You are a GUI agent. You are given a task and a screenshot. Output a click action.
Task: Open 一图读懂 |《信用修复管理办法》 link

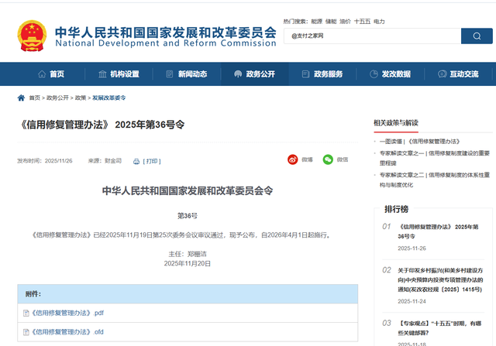point(419,141)
